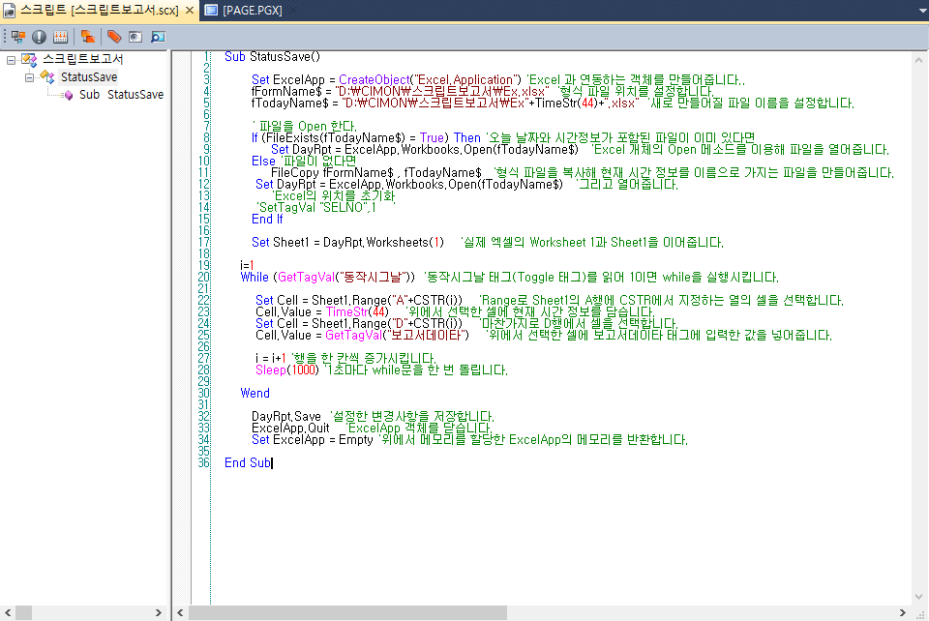
Task: Click the overlapping orange windows toolbar icon
Action: tap(88, 37)
